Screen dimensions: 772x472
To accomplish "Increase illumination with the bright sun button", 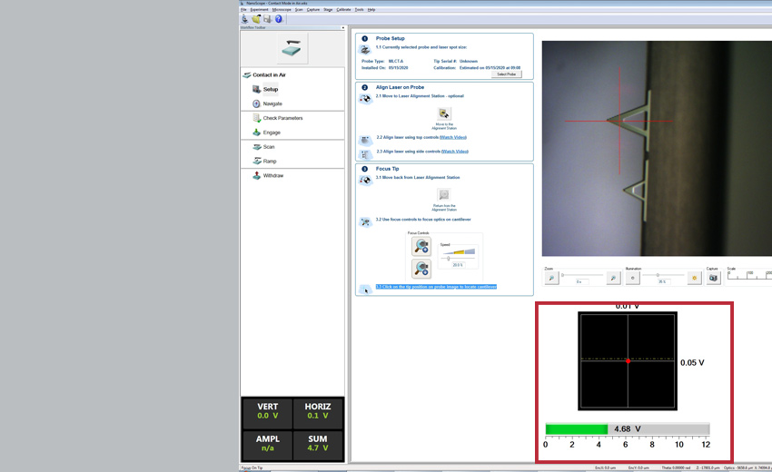I will 695,279.
